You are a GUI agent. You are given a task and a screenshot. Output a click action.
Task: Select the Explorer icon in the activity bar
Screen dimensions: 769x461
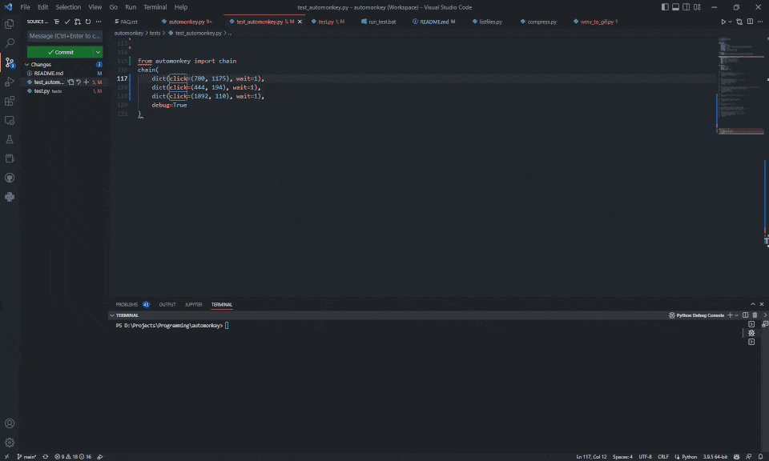10,25
